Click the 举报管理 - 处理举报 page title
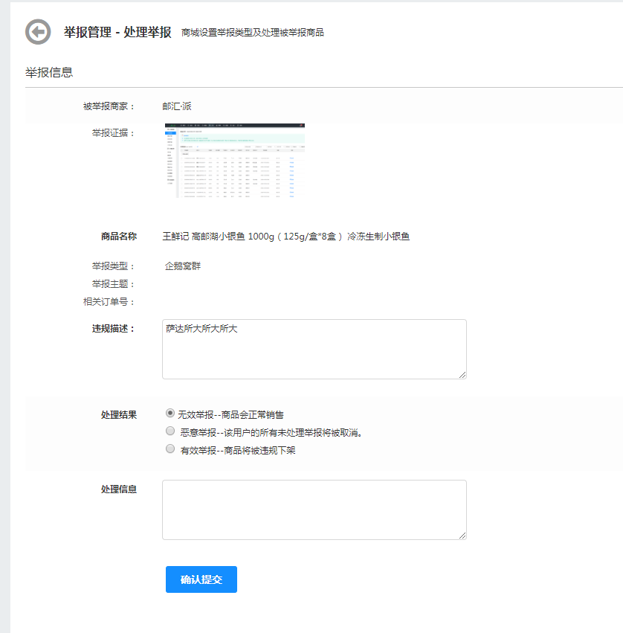Image resolution: width=623 pixels, height=633 pixels. (117, 32)
